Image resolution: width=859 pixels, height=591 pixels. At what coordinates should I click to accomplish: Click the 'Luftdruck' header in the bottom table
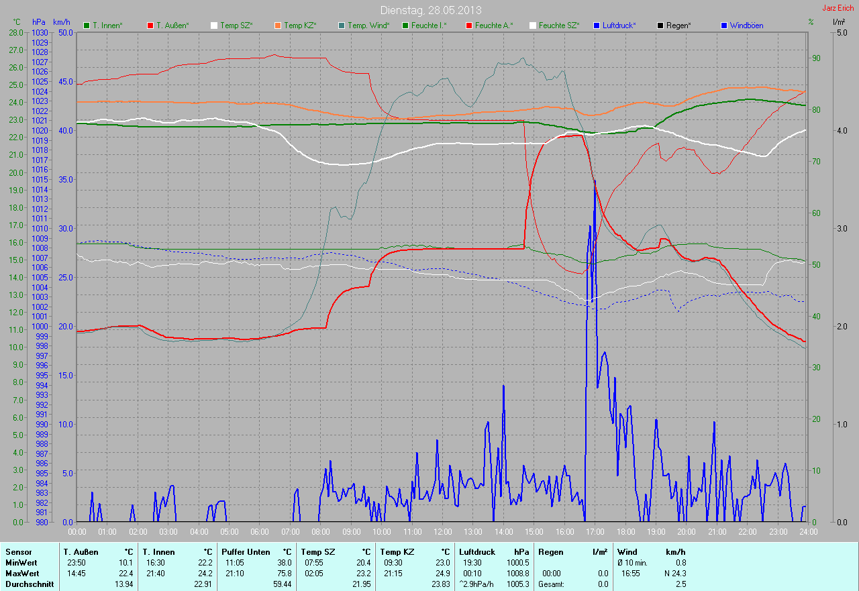pos(478,552)
